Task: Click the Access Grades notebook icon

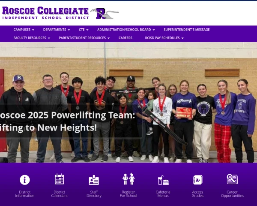Action: (x=197, y=180)
